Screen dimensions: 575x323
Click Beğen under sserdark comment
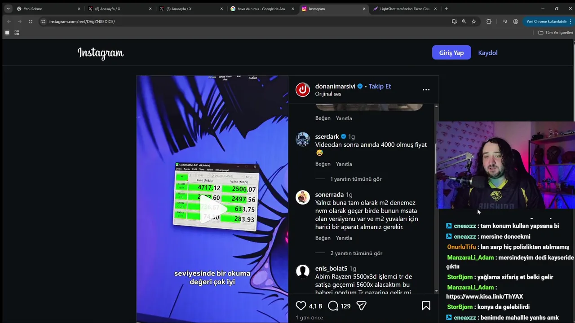(323, 164)
